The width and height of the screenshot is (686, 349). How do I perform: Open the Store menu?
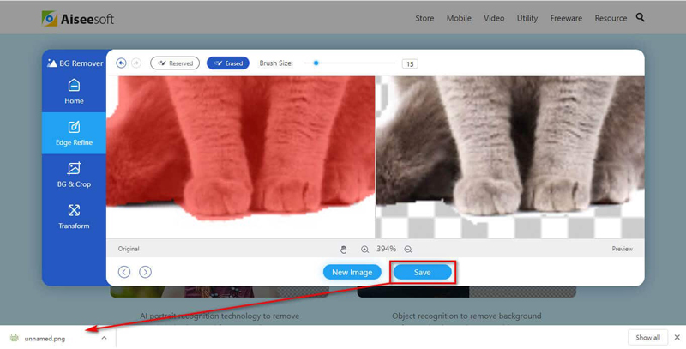(x=424, y=18)
